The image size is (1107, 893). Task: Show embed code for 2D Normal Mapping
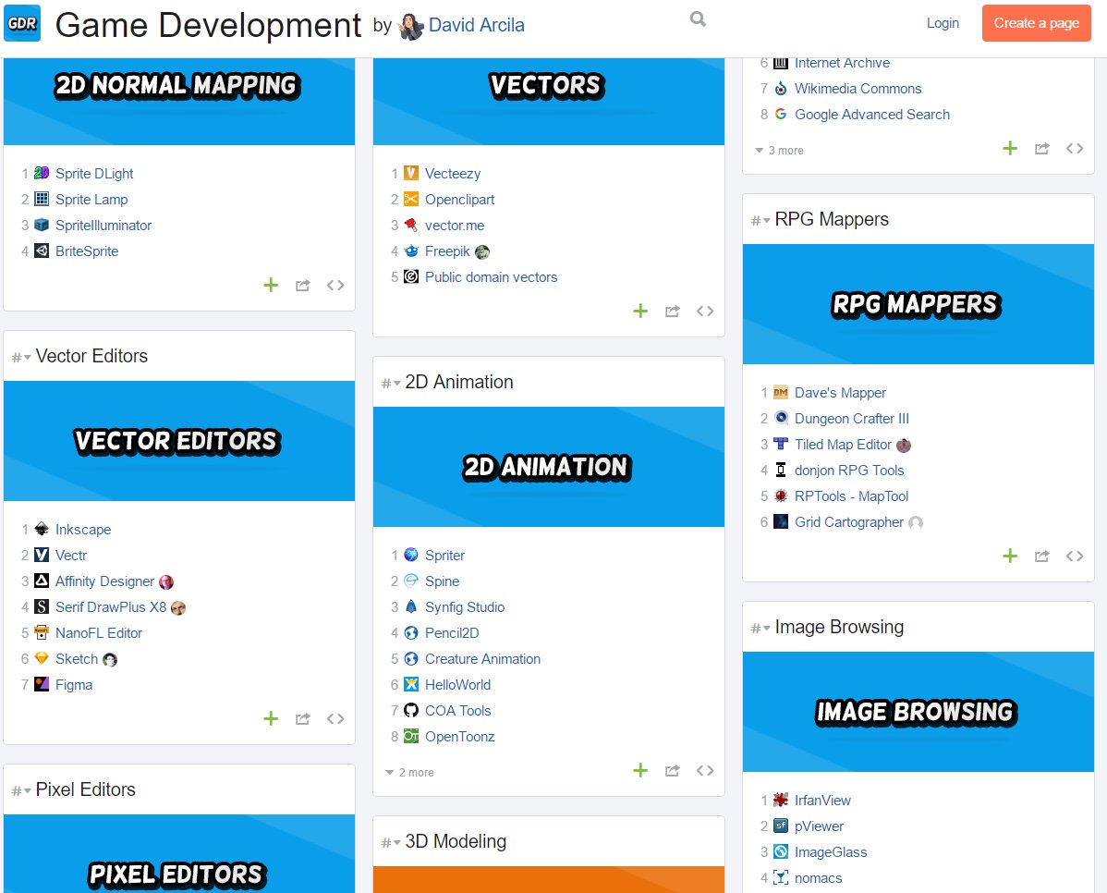coord(335,286)
